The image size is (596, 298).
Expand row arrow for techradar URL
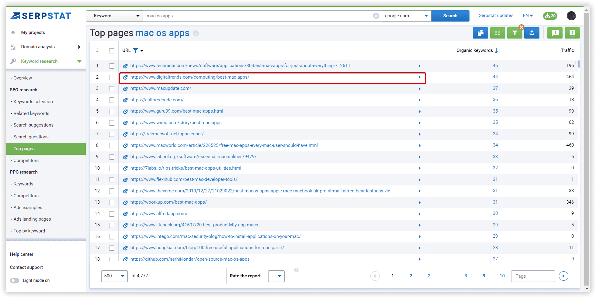[420, 66]
